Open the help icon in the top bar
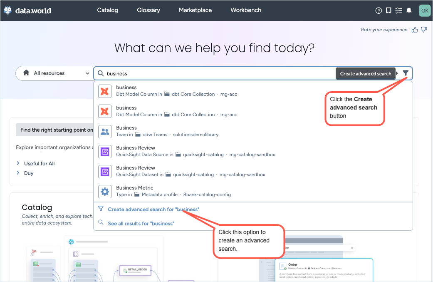 click(x=379, y=10)
